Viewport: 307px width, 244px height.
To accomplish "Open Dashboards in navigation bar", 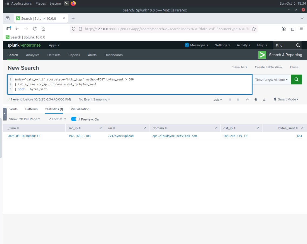I will pos(114,55).
